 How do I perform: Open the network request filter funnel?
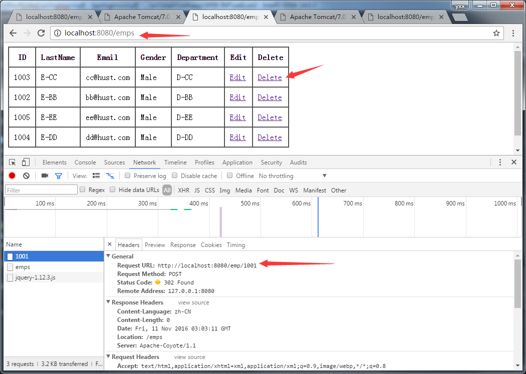tap(59, 175)
